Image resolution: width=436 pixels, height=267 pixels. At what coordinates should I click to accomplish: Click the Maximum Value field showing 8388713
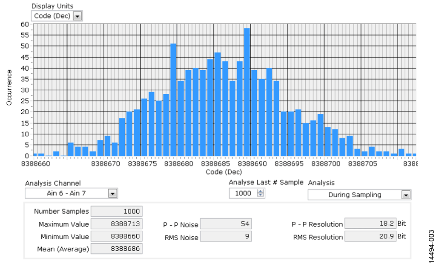[117, 224]
